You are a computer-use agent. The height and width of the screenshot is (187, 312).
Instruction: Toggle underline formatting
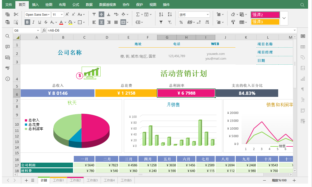pos(40,22)
